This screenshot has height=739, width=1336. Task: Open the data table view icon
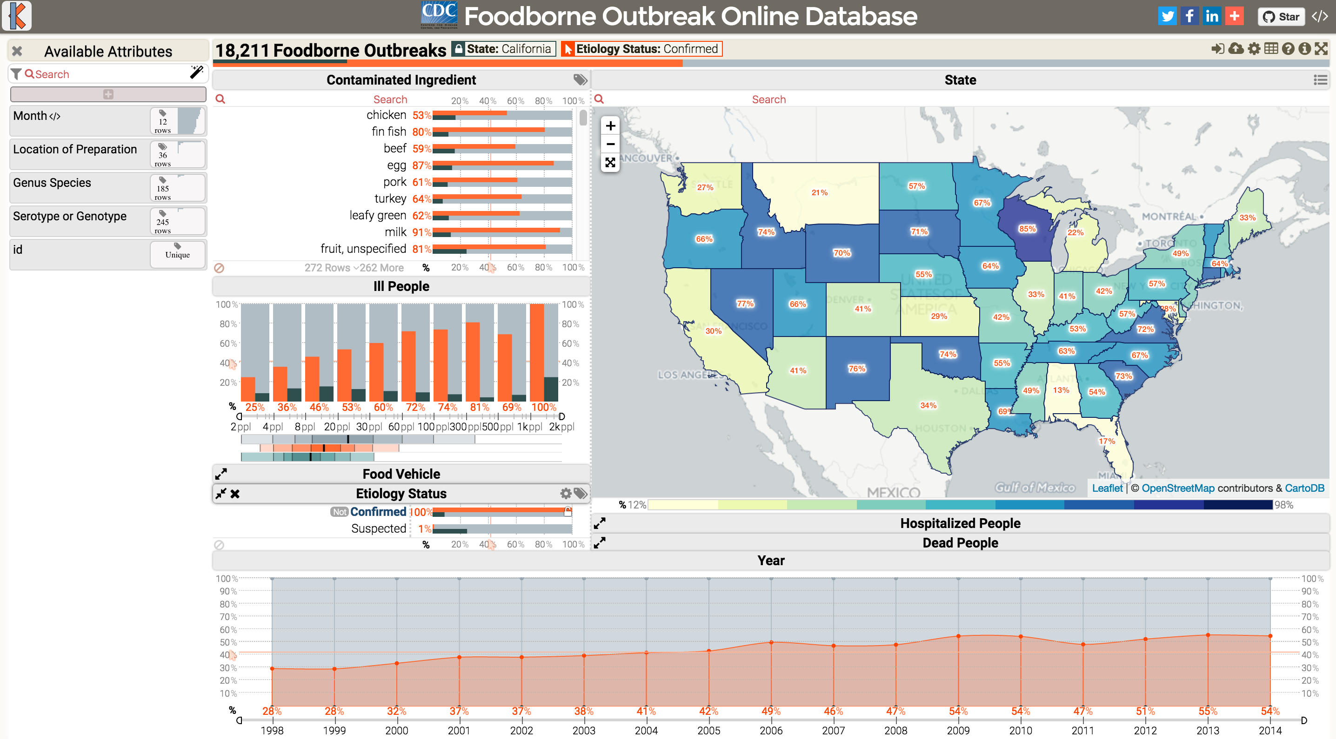point(1271,49)
